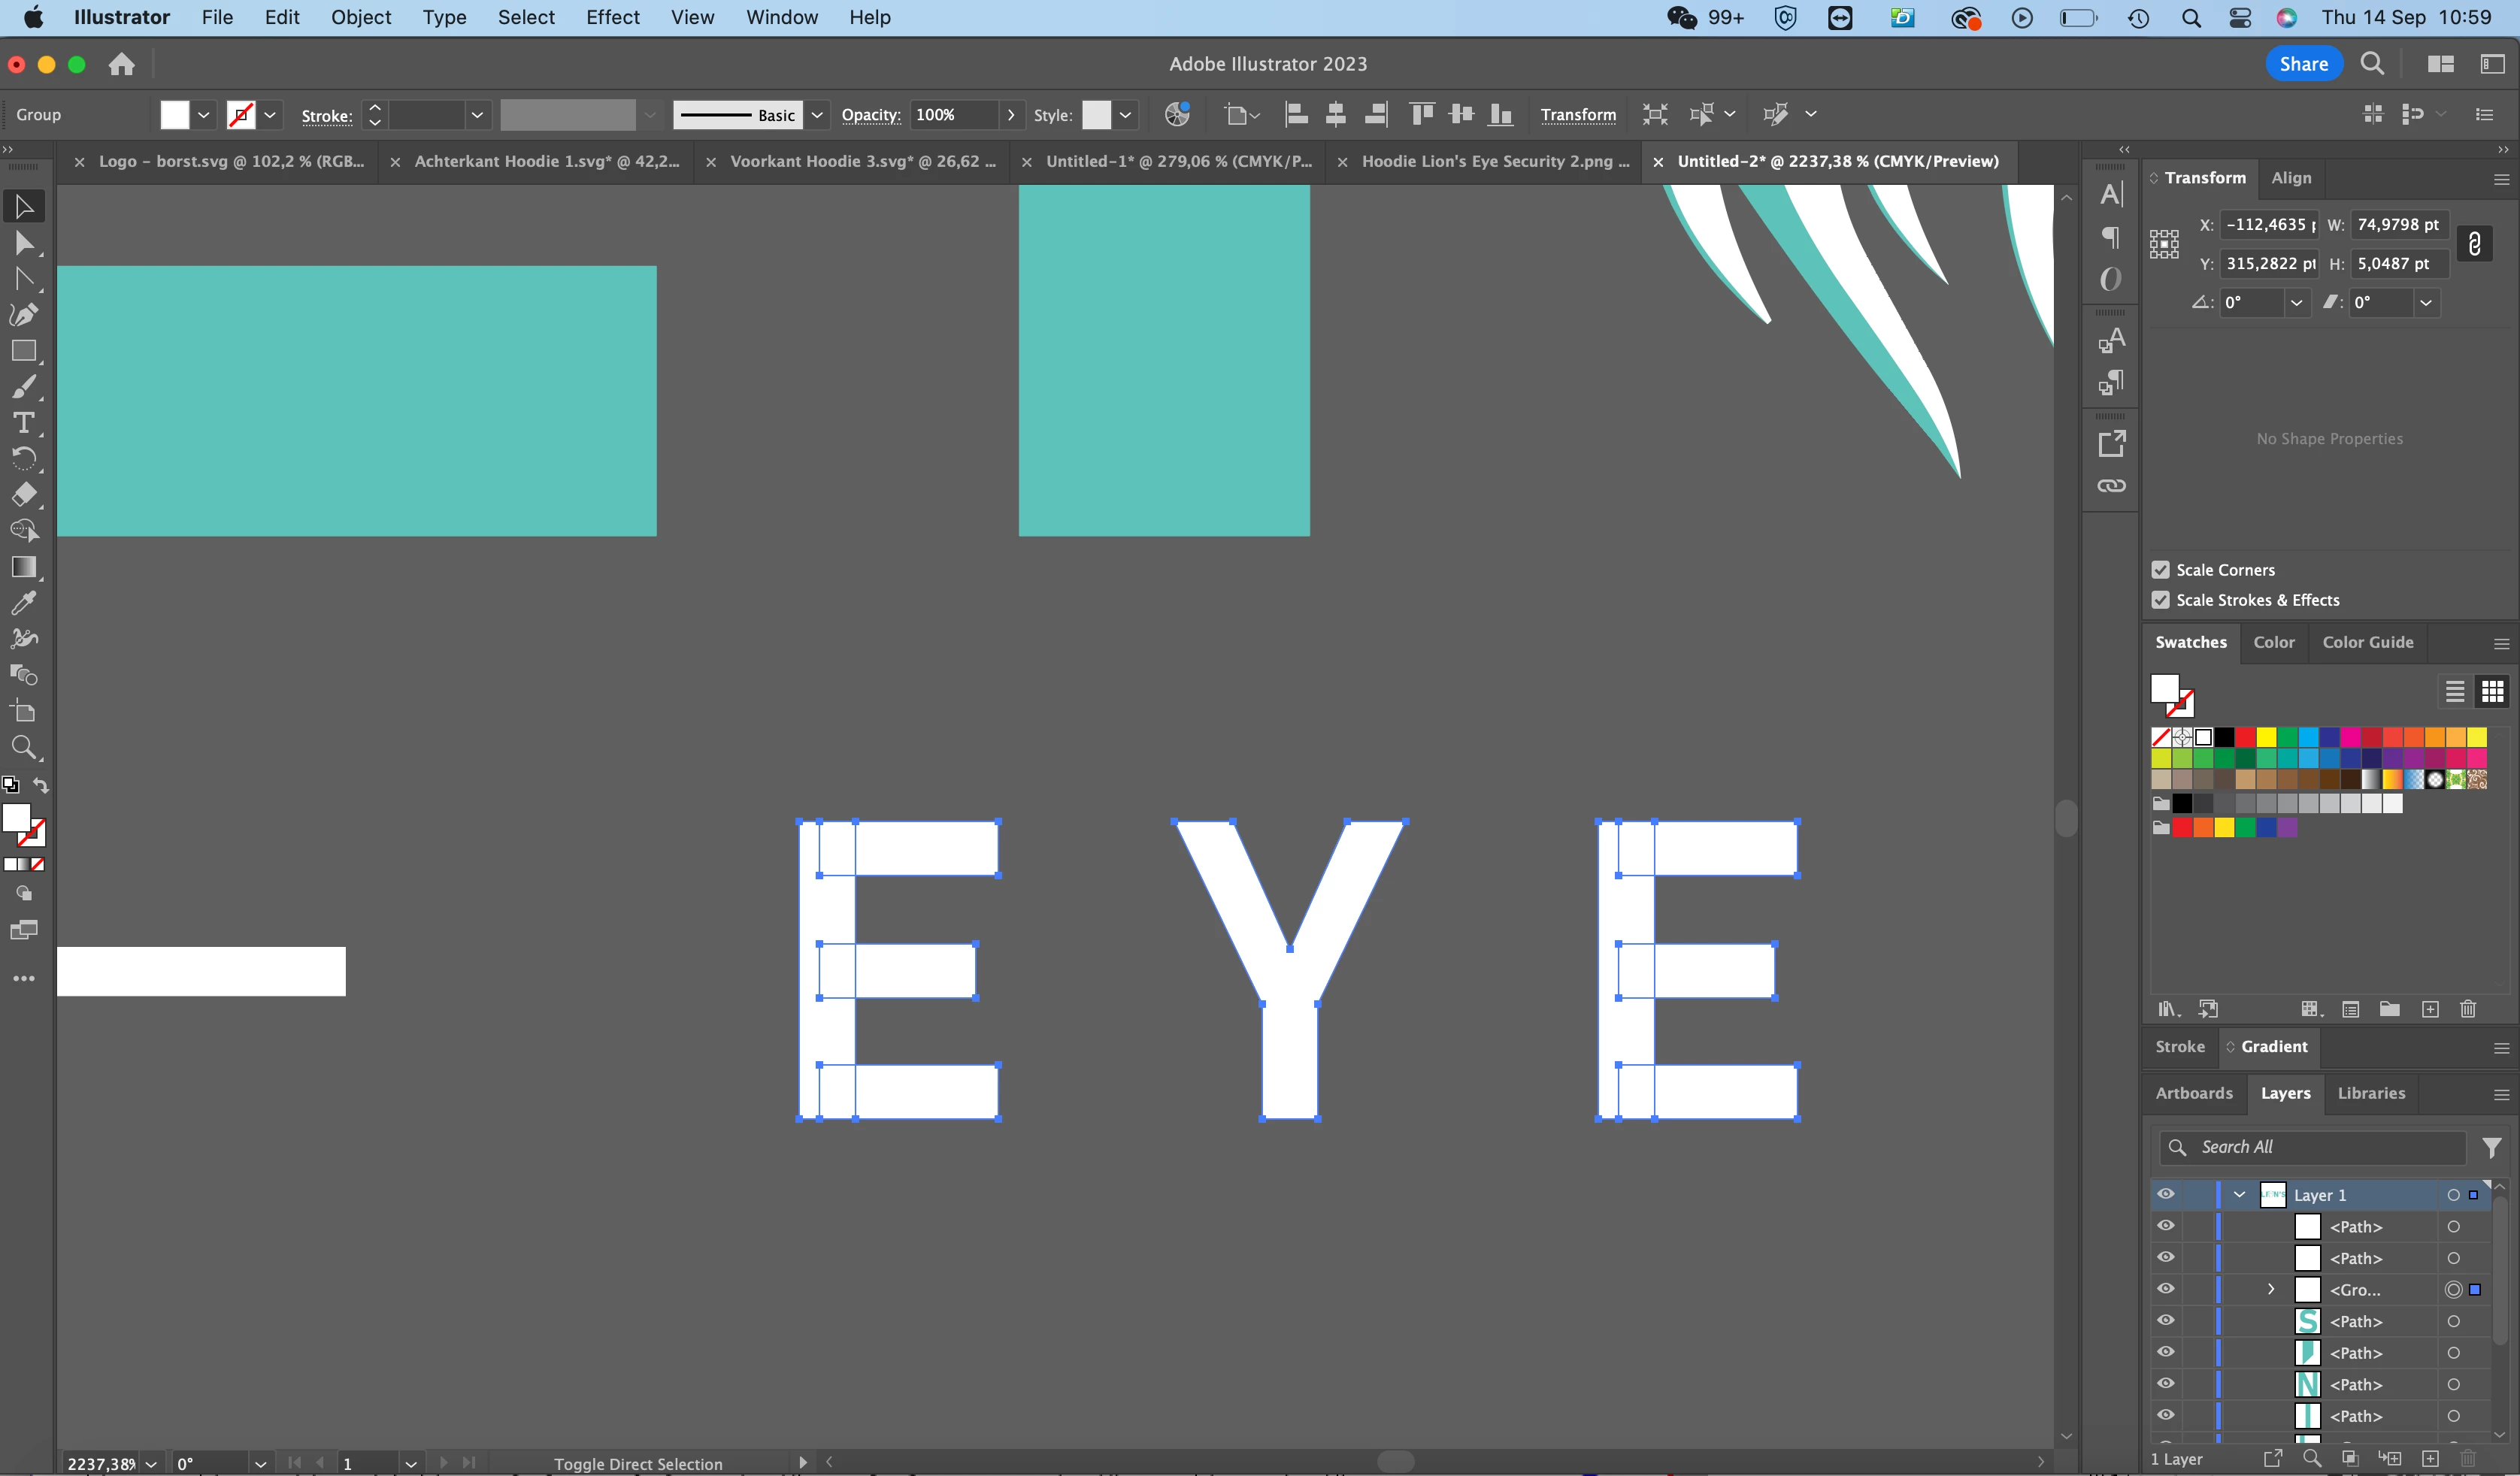This screenshot has width=2520, height=1476.
Task: Uncheck Scale Corners checkbox
Action: point(2161,570)
